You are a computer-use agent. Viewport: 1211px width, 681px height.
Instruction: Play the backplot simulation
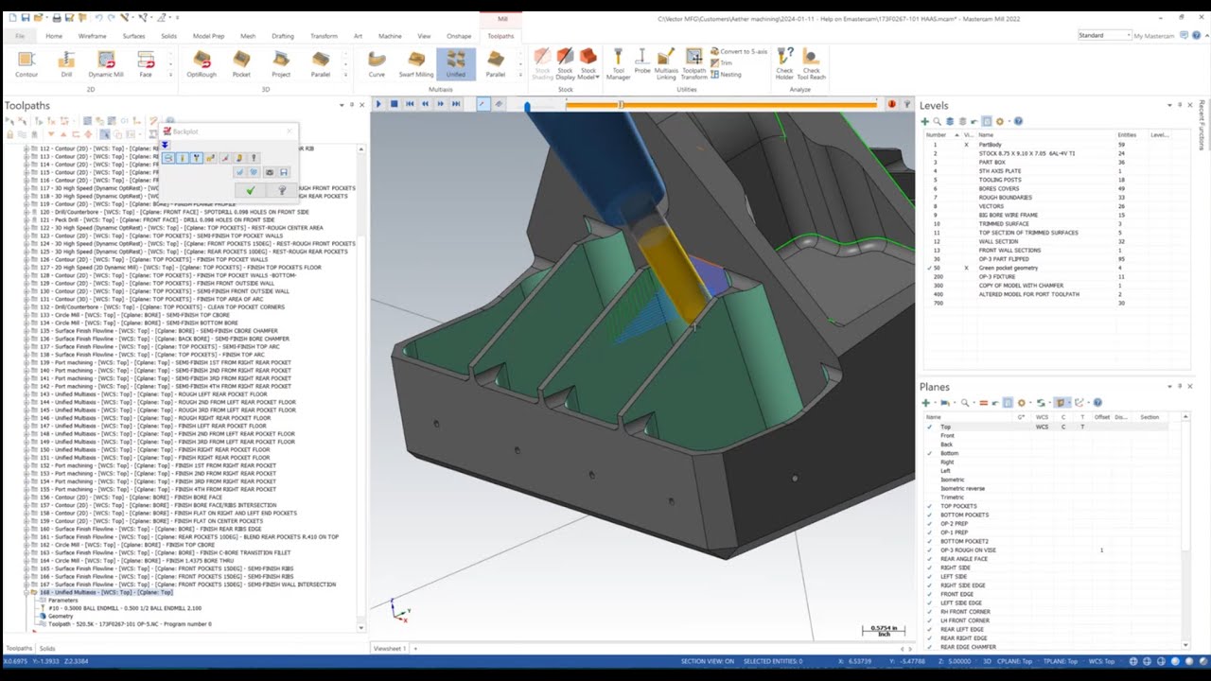click(378, 104)
